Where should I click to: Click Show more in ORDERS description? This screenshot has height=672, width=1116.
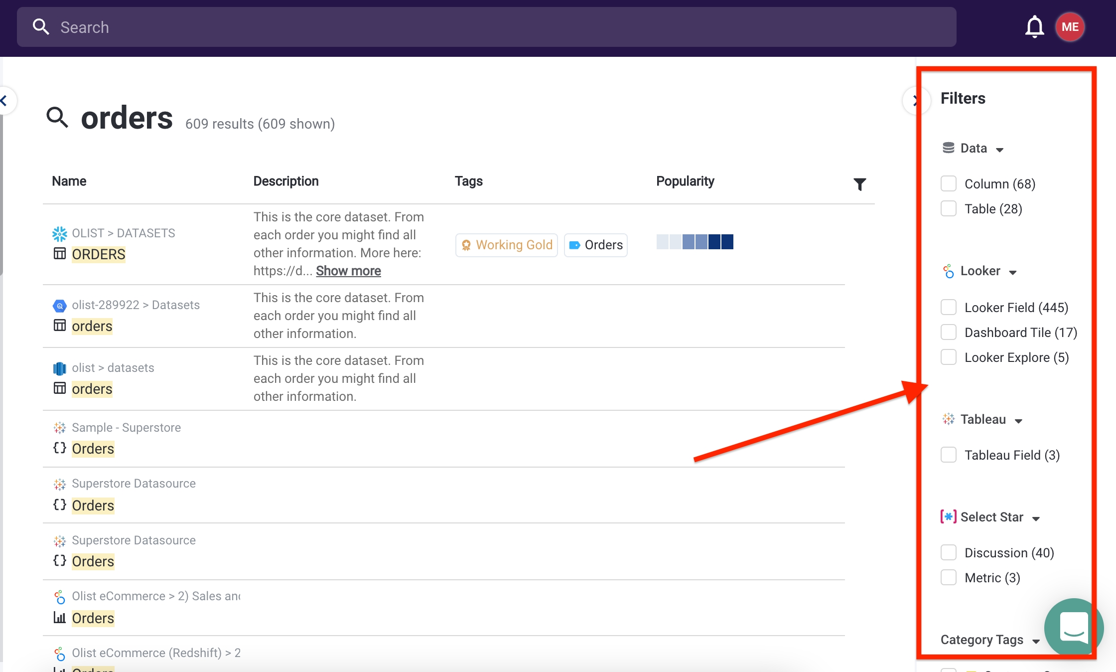pyautogui.click(x=348, y=271)
